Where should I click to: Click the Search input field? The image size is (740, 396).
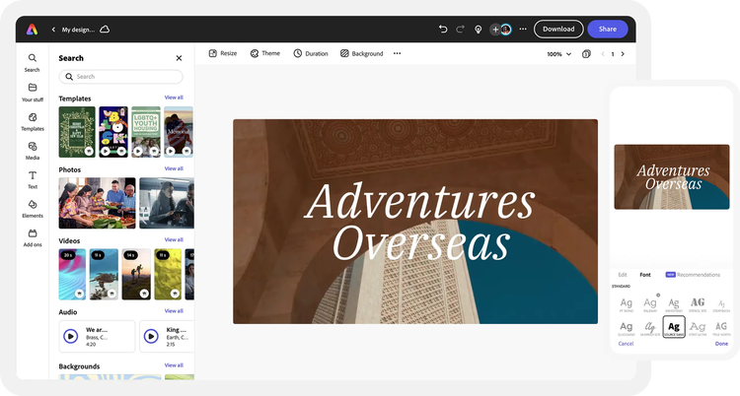click(120, 77)
